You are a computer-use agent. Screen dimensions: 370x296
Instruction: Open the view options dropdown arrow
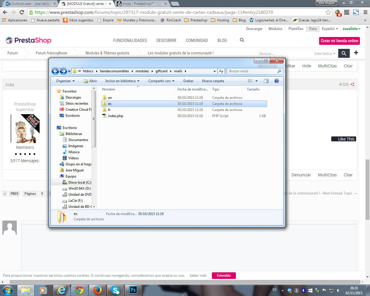pos(256,81)
